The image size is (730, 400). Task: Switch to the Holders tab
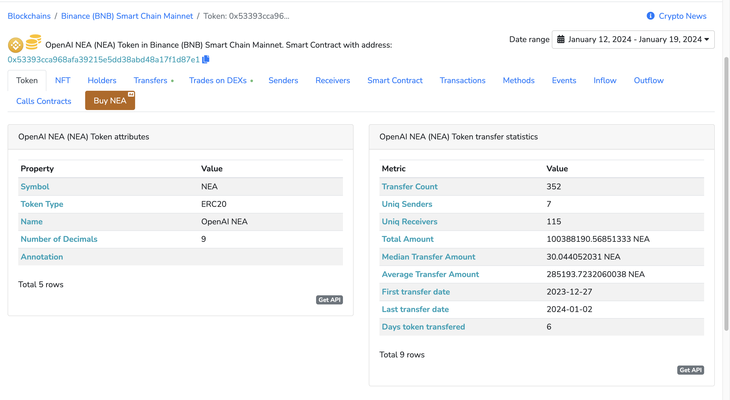pyautogui.click(x=102, y=81)
